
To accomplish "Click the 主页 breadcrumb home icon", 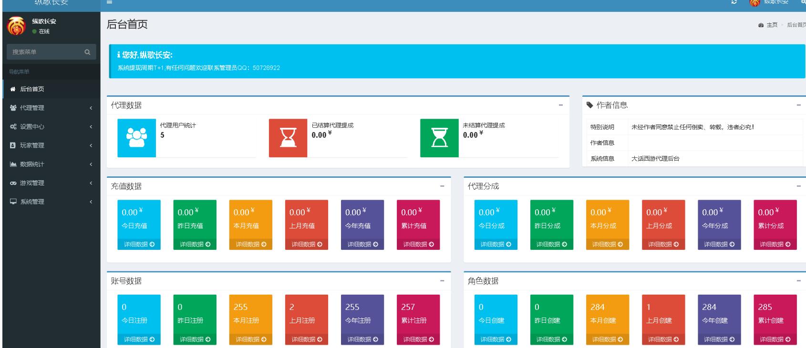I will pos(761,25).
